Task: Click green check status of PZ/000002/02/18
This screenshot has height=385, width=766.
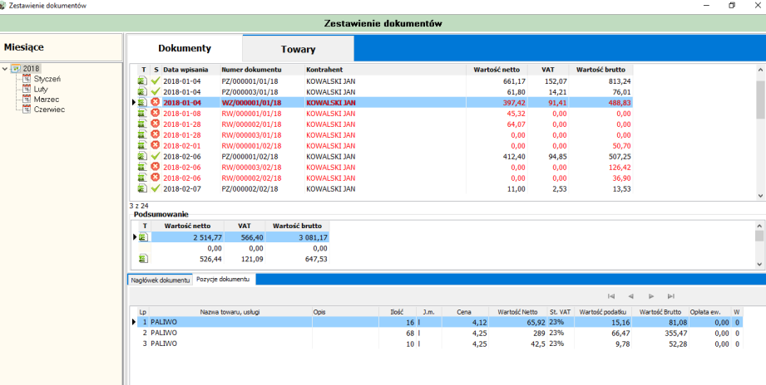Action: tap(156, 188)
